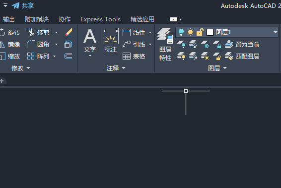Screen dimensions: 281x188
Task: Click the layer unisolate icon
Action: coord(193,56)
